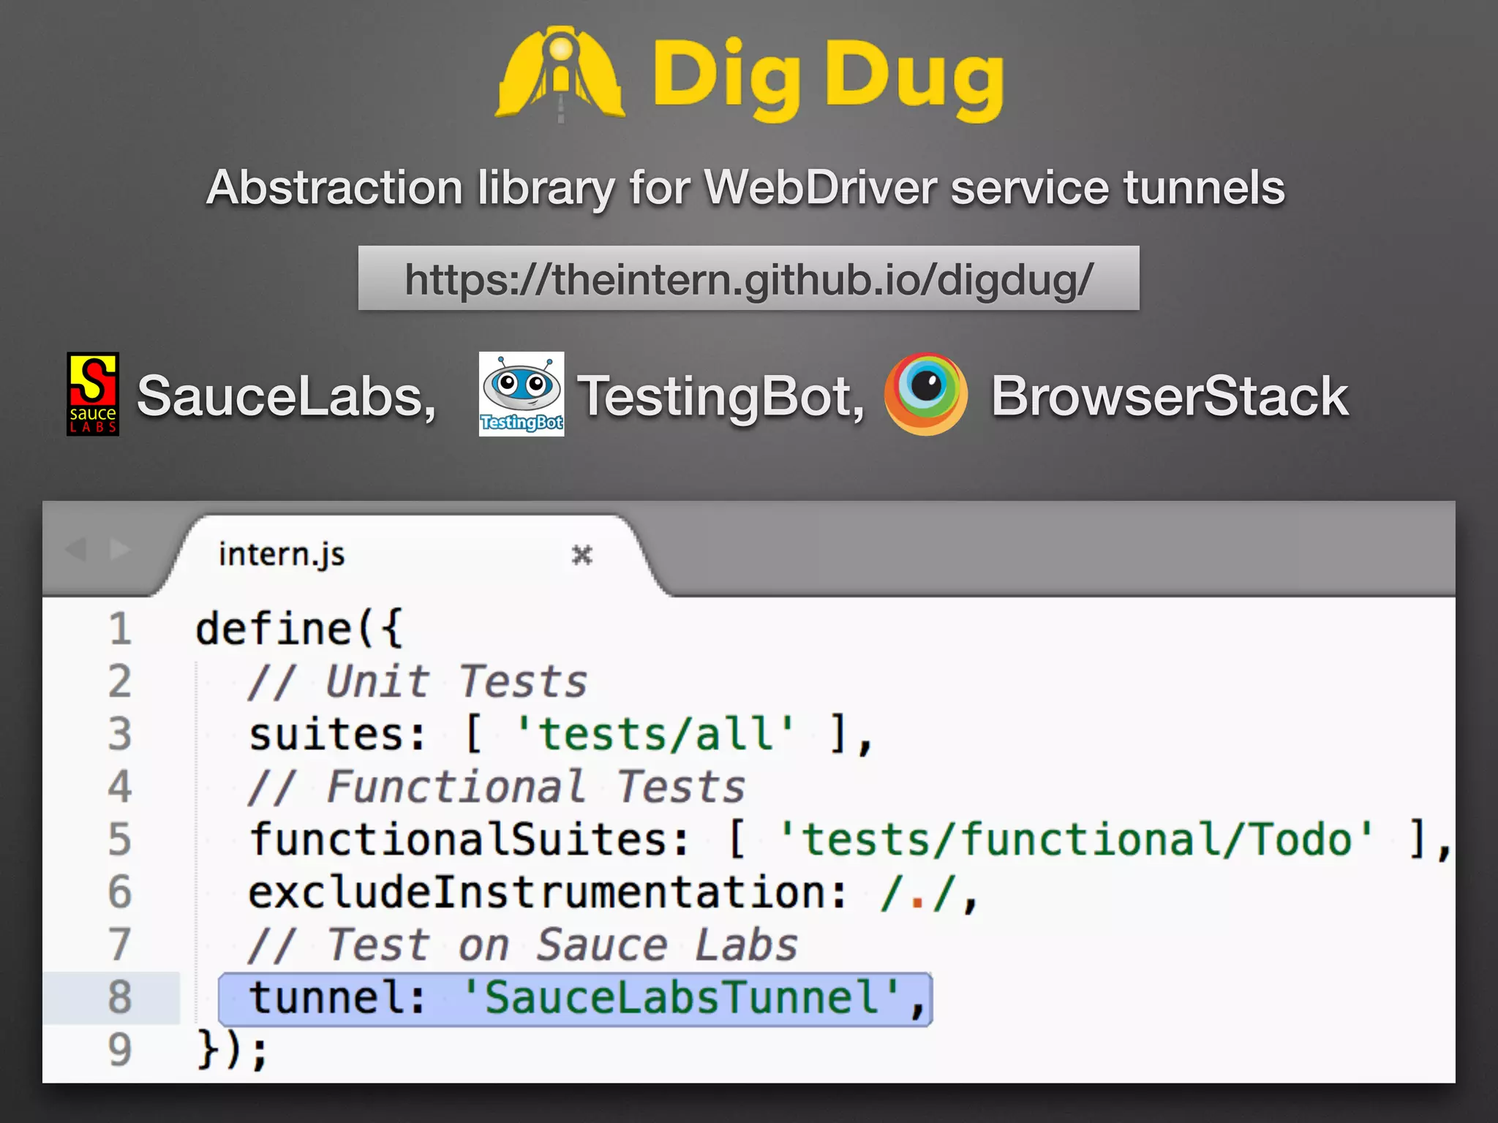Click line number 8 in the gutter

click(x=120, y=997)
